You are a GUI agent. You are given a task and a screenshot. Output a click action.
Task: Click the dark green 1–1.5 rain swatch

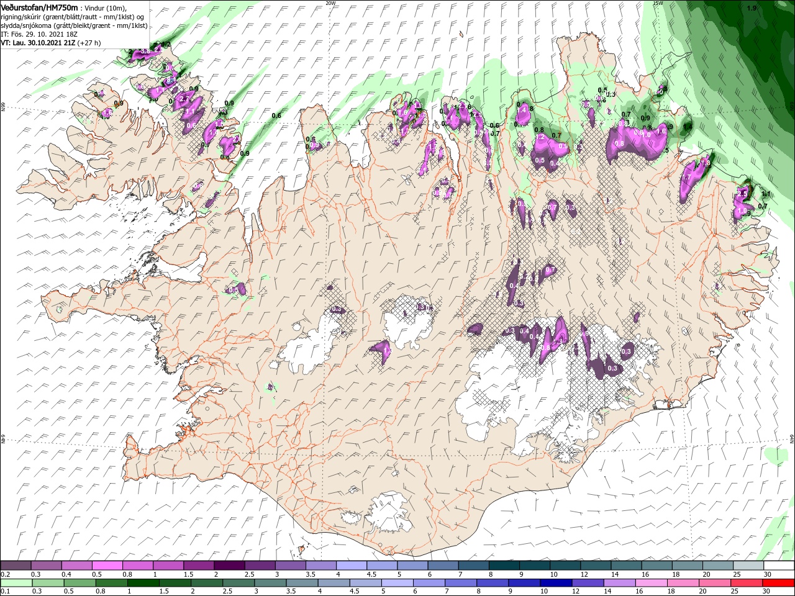(x=143, y=583)
